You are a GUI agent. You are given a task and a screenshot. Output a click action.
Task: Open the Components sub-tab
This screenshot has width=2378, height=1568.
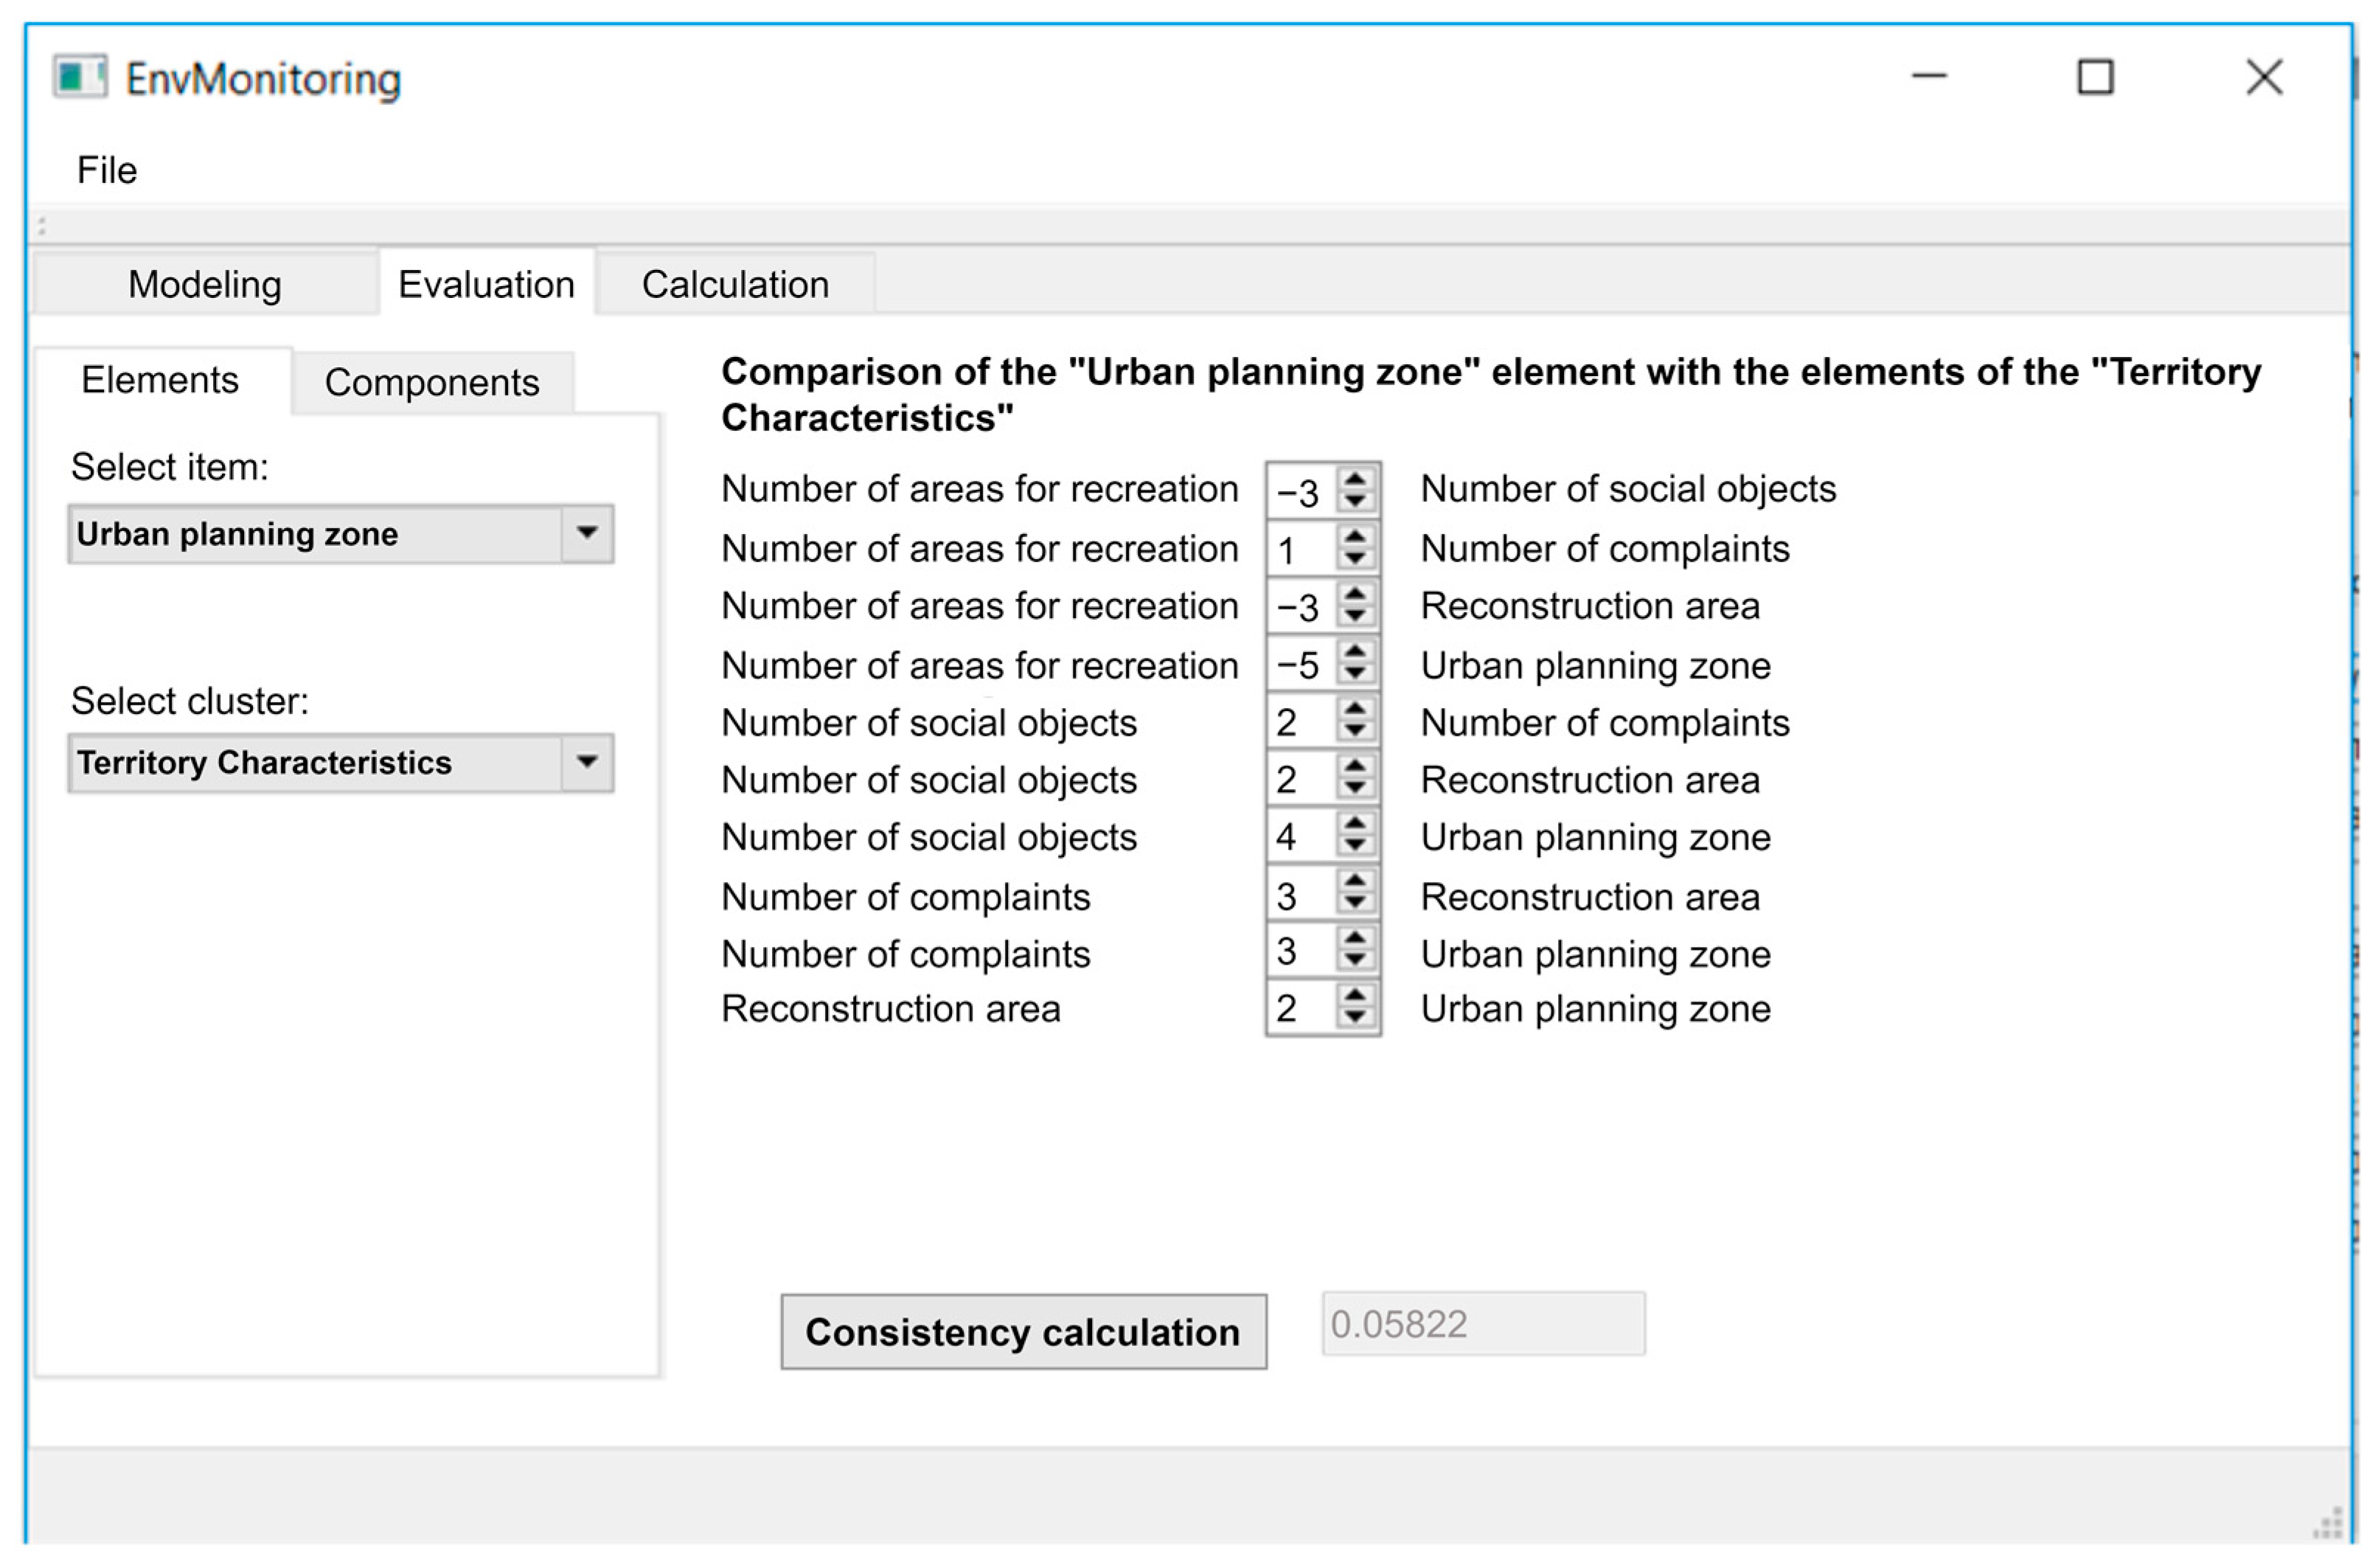432,383
